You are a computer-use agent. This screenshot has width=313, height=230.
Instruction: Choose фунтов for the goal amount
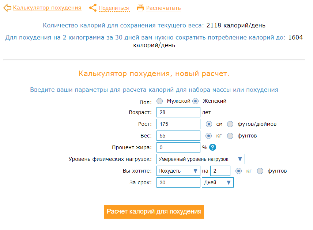(x=260, y=171)
